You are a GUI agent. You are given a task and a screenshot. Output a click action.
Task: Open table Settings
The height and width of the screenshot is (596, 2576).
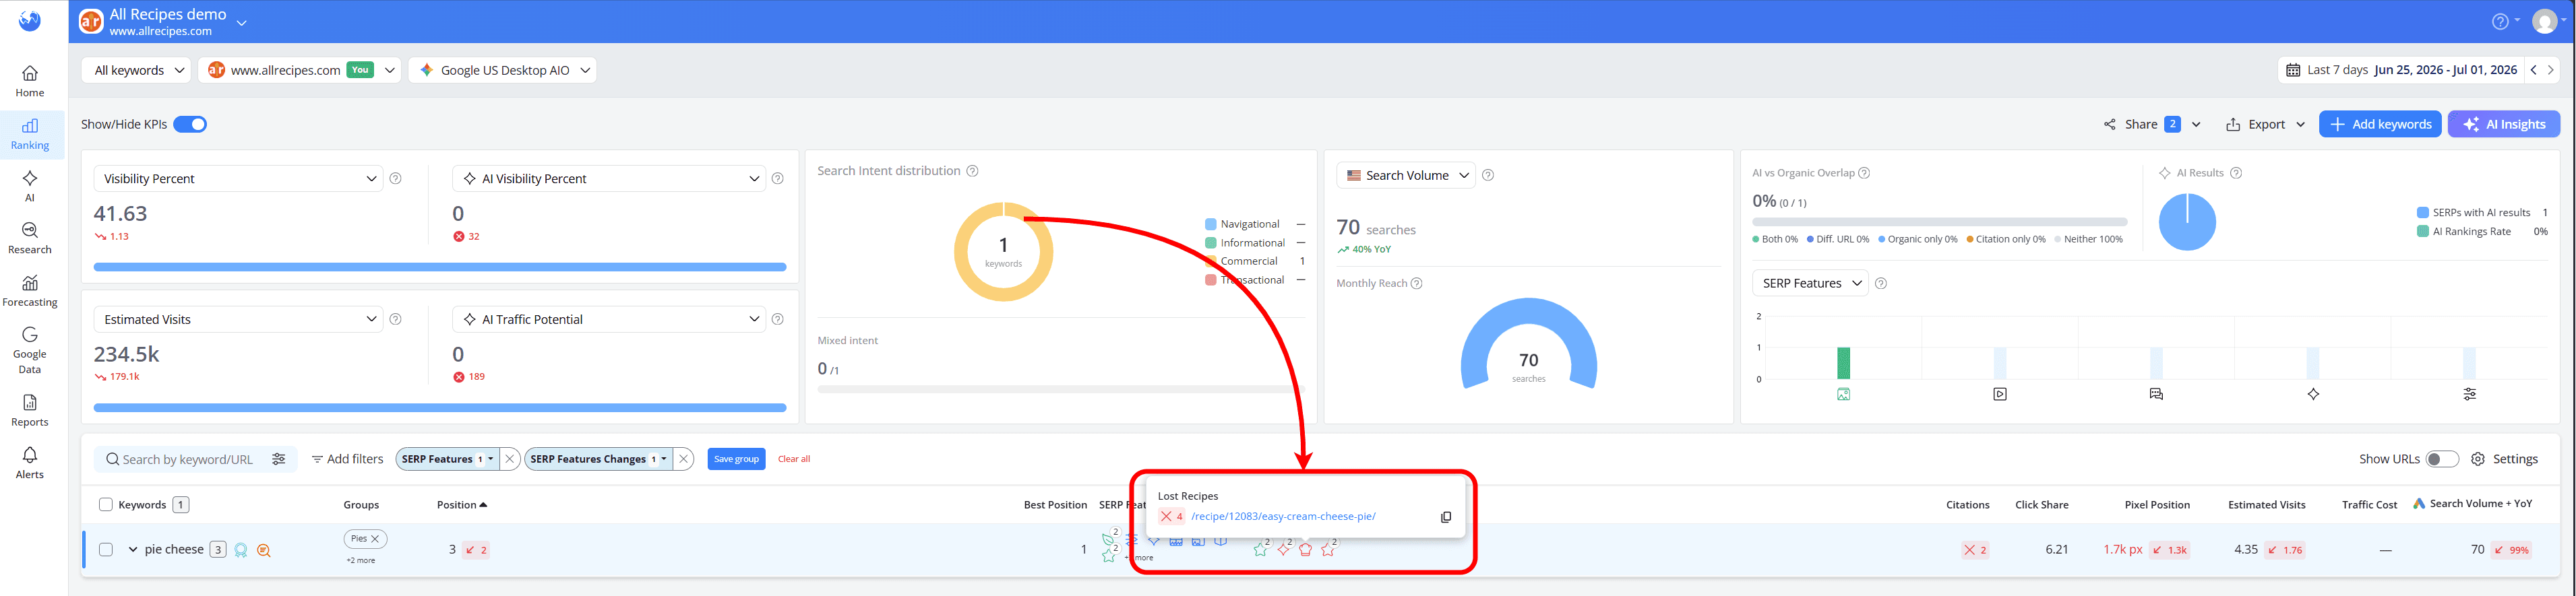[x=2505, y=459]
